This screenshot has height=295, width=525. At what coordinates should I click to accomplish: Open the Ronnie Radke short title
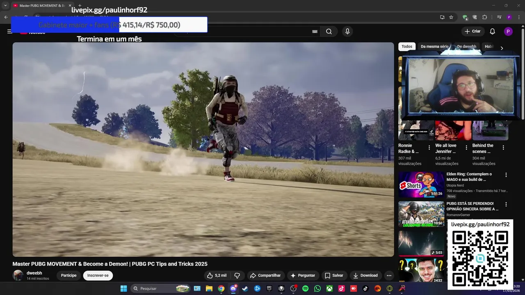pyautogui.click(x=409, y=148)
